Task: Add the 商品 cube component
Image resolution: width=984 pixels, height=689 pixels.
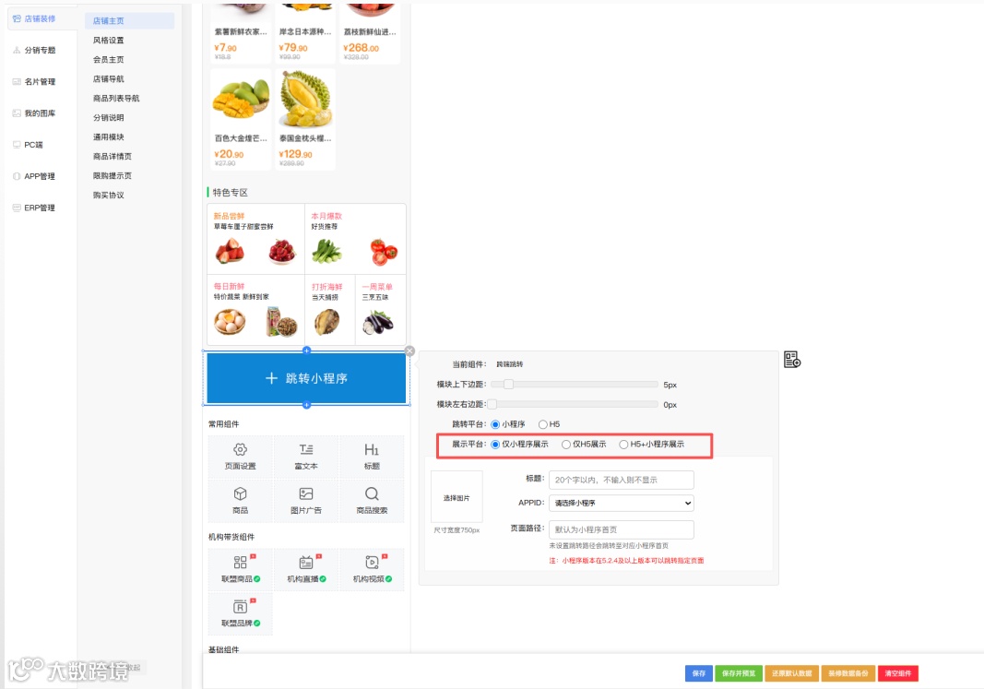Action: [x=241, y=500]
